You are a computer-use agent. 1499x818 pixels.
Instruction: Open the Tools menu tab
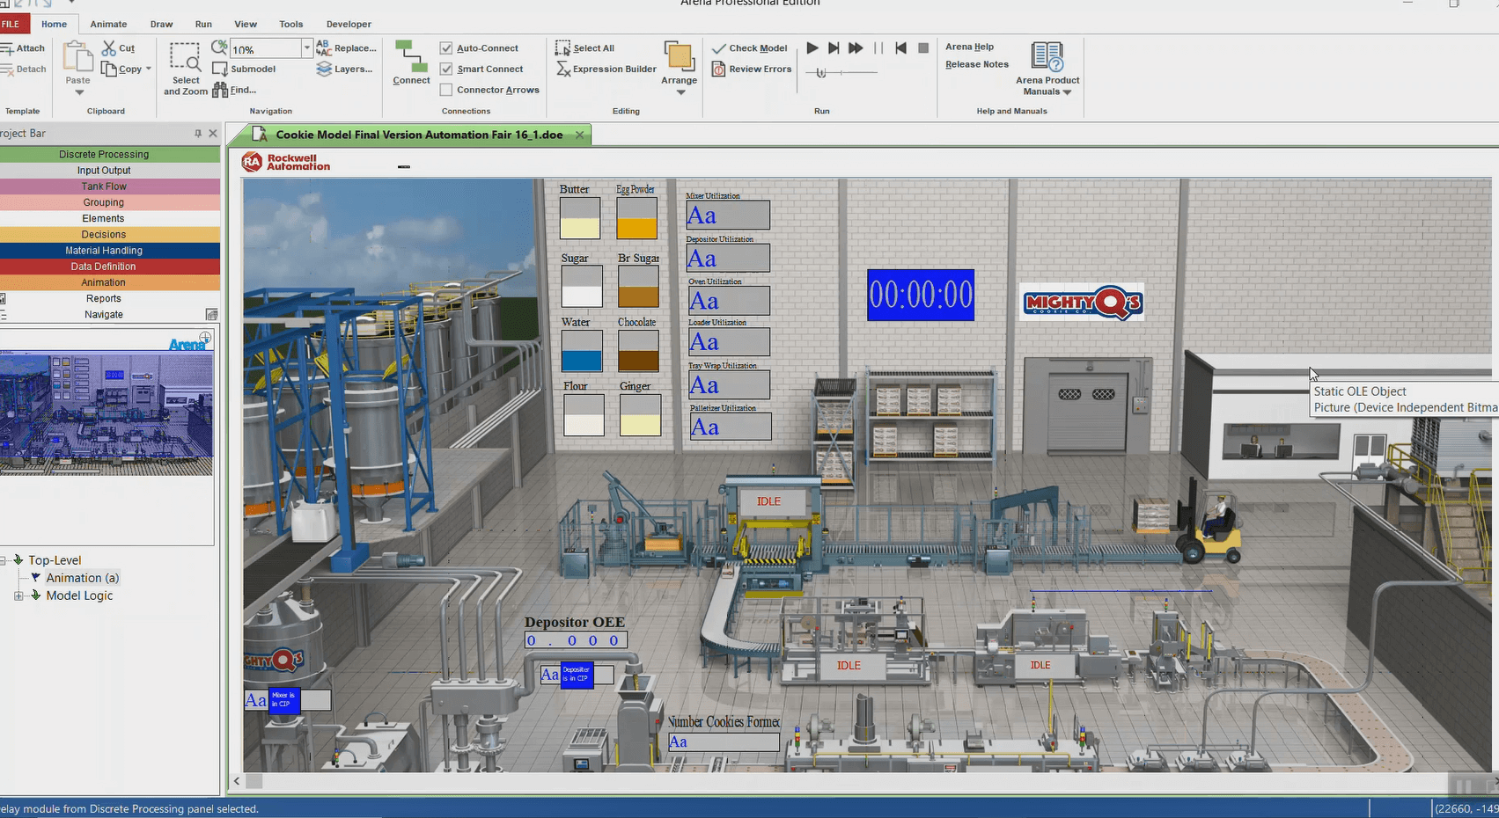pyautogui.click(x=290, y=24)
